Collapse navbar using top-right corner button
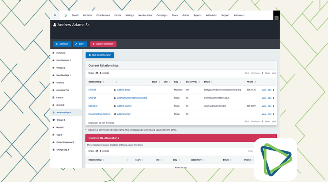Viewport: 328px width, 182px height. 276,18
